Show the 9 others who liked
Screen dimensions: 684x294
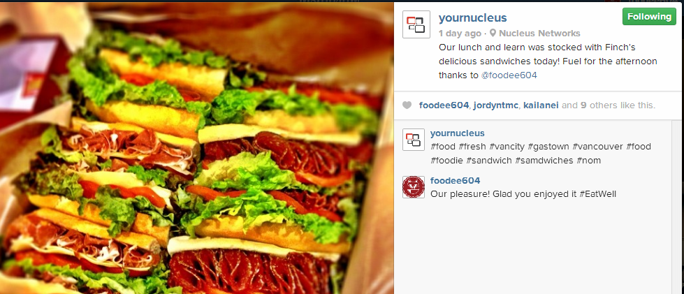click(599, 105)
